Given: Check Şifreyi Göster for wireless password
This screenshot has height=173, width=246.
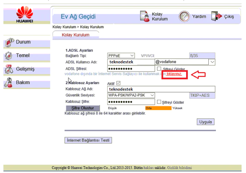Looking at the screenshot, I should point(159,102).
